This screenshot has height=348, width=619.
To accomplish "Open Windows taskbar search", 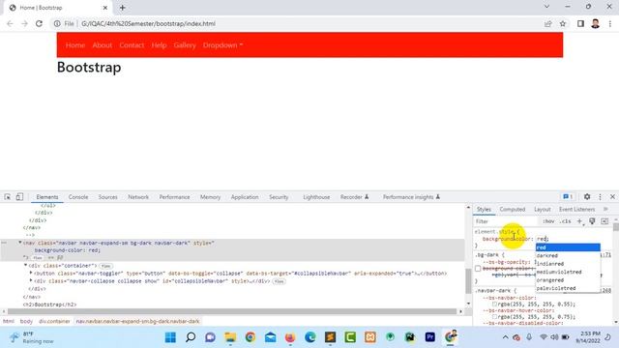I will click(191, 337).
